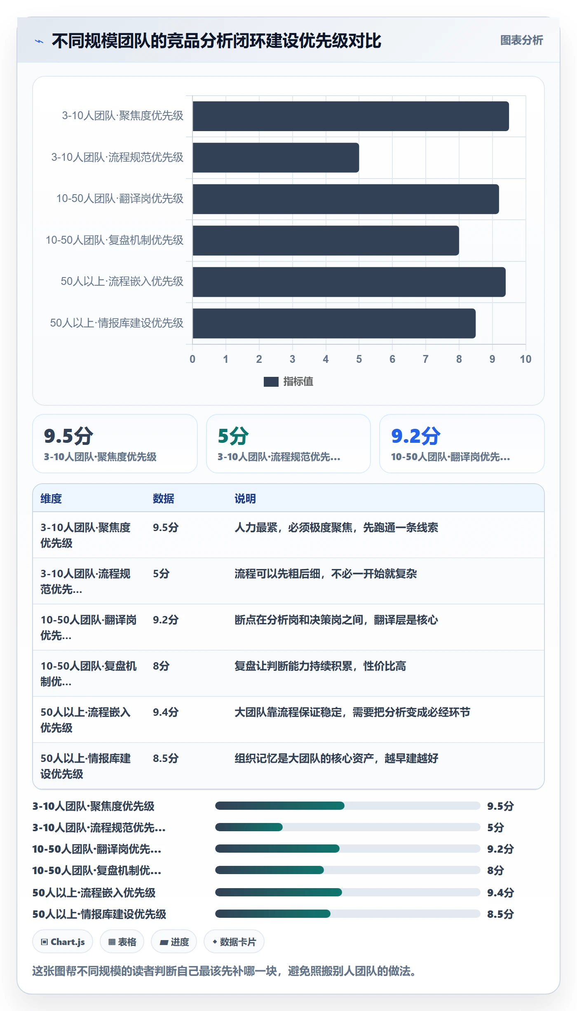Click x-axis tick label 10
This screenshot has width=577, height=1011.
point(525,359)
